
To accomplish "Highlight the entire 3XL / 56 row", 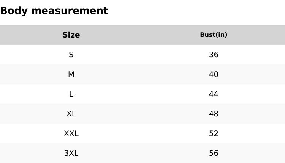I will (x=142, y=153).
